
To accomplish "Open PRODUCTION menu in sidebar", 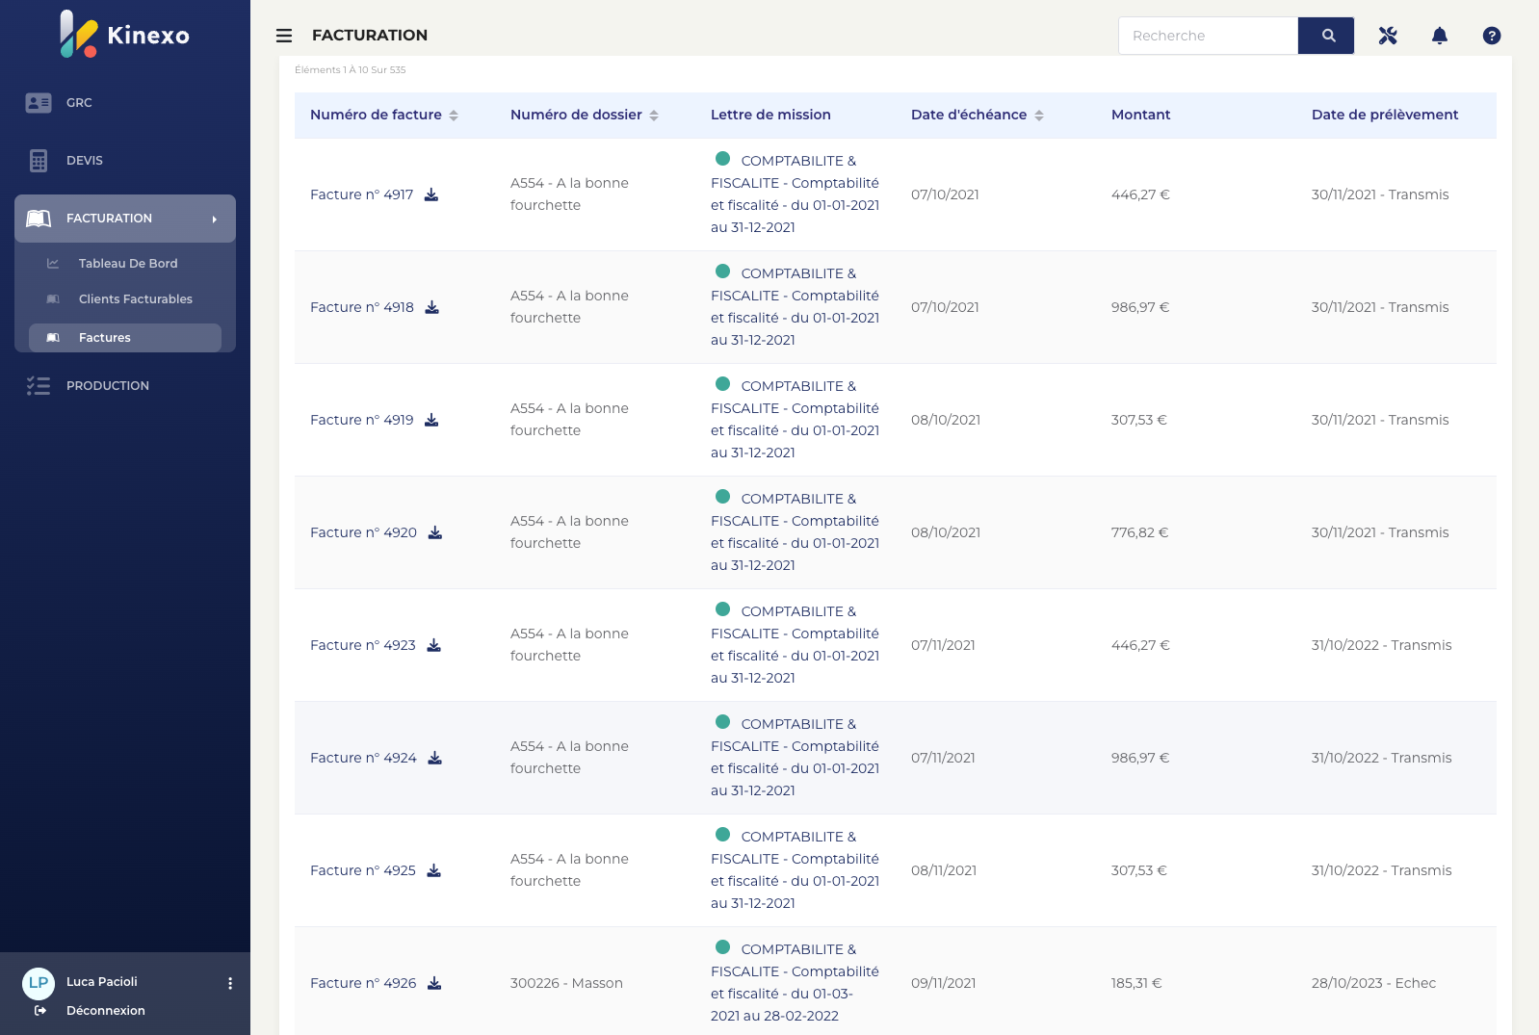I will [x=107, y=386].
